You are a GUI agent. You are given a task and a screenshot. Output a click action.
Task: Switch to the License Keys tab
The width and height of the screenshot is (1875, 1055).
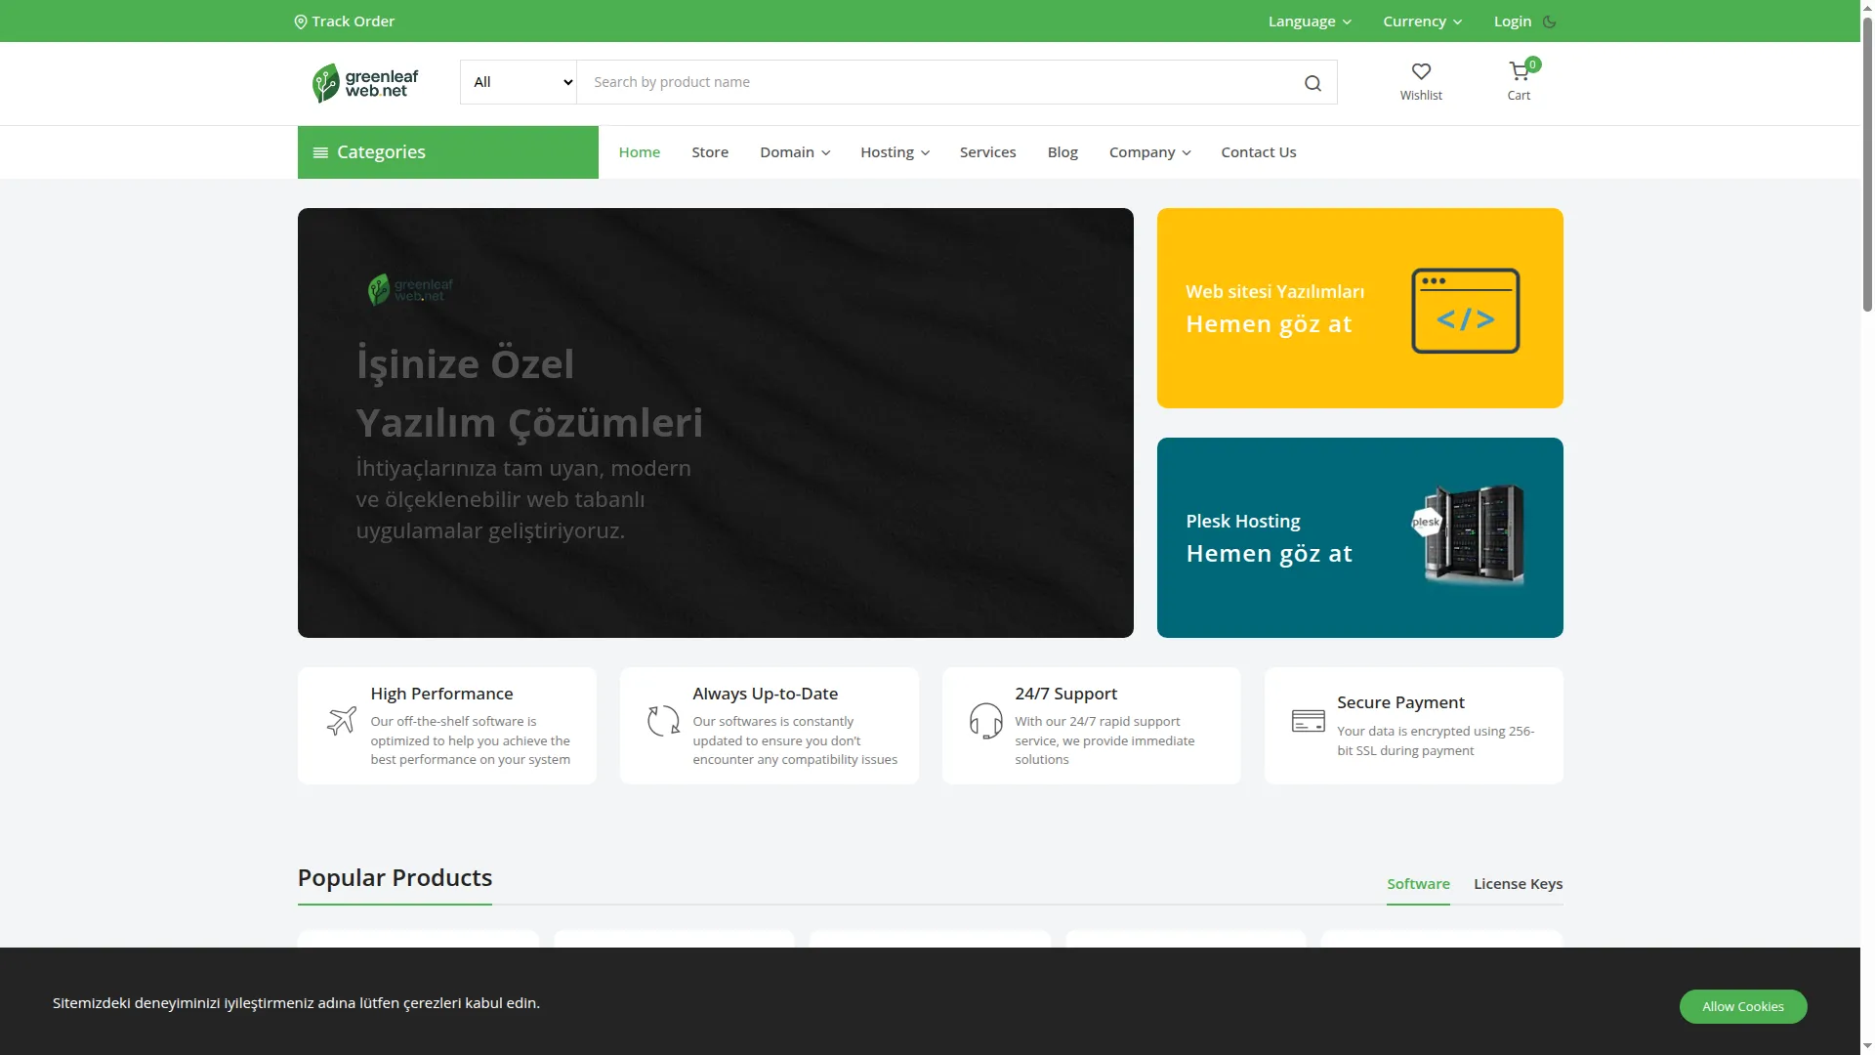click(1518, 884)
